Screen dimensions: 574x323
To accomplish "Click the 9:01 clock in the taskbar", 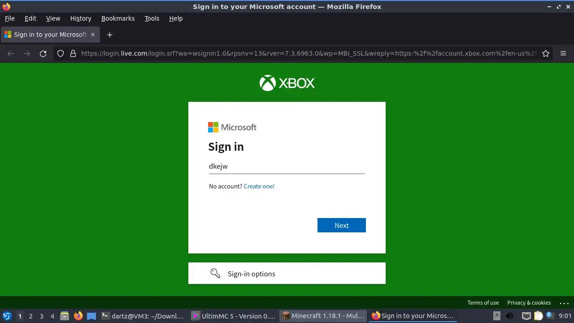I will point(565,316).
